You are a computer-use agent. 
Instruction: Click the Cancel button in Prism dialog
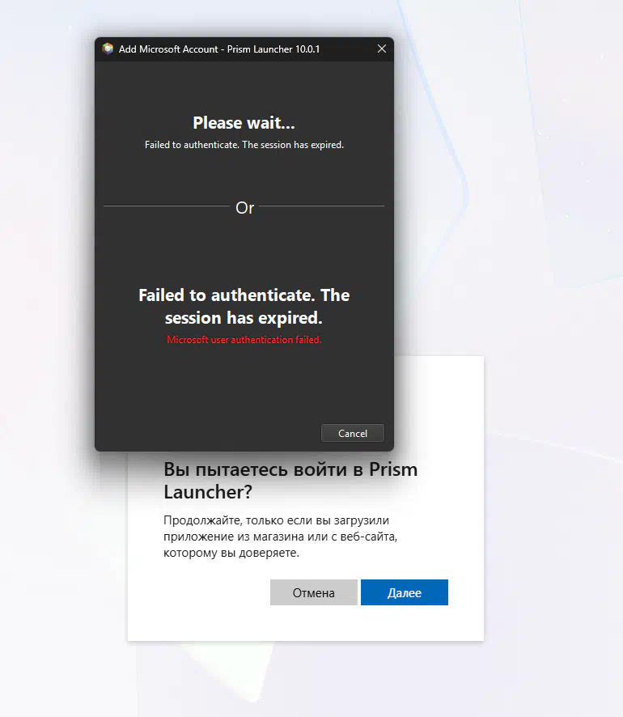coord(353,433)
